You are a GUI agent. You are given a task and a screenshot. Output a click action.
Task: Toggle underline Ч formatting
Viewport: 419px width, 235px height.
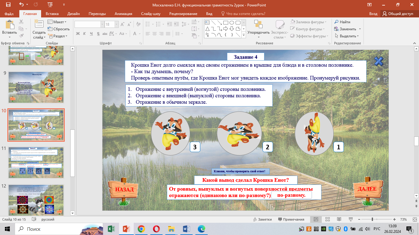[x=92, y=34]
